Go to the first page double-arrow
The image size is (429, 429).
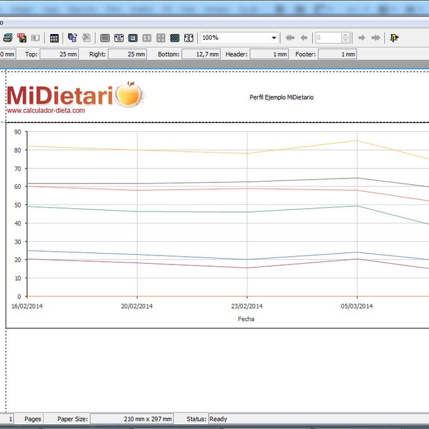click(290, 38)
